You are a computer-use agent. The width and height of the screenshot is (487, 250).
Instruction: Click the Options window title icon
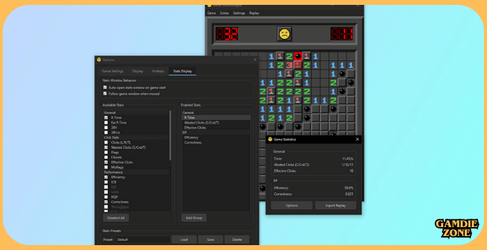99,60
